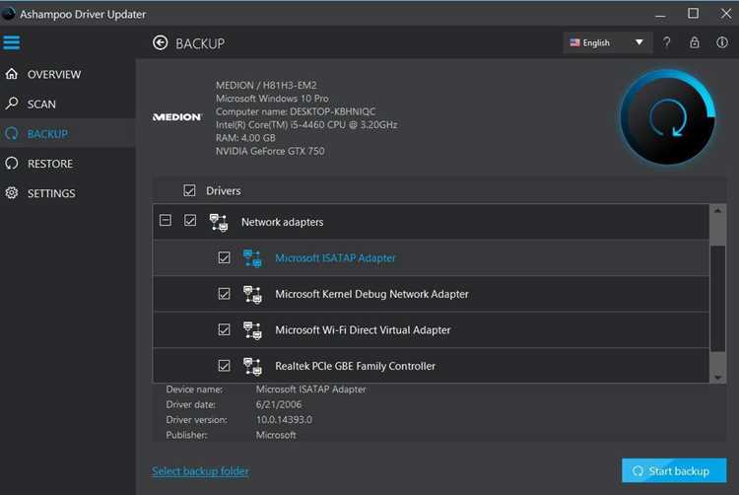Viewport: 739px width, 495px height.
Task: Open the help question mark icon
Action: click(666, 43)
